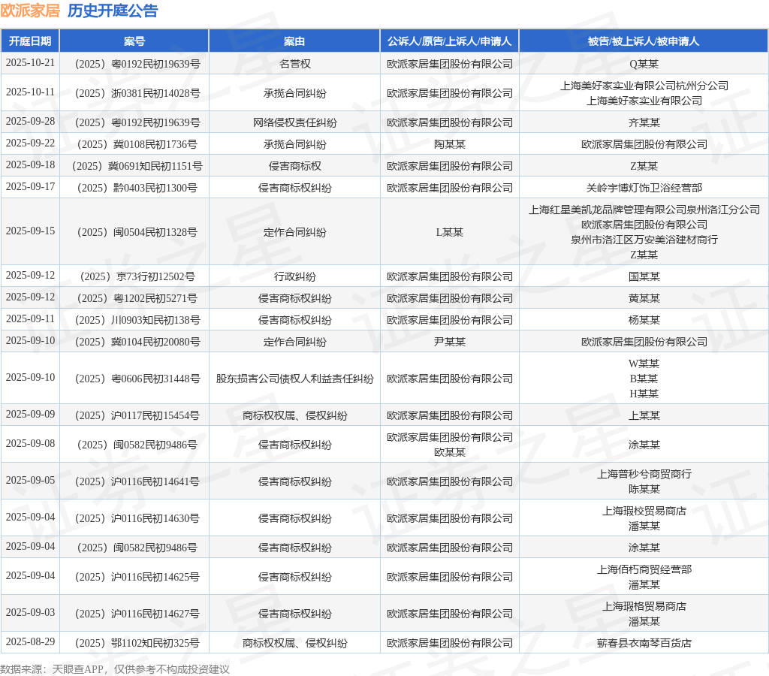Click case number 冀0104民初20080号
Screen dimensions: 769x676
tap(137, 342)
